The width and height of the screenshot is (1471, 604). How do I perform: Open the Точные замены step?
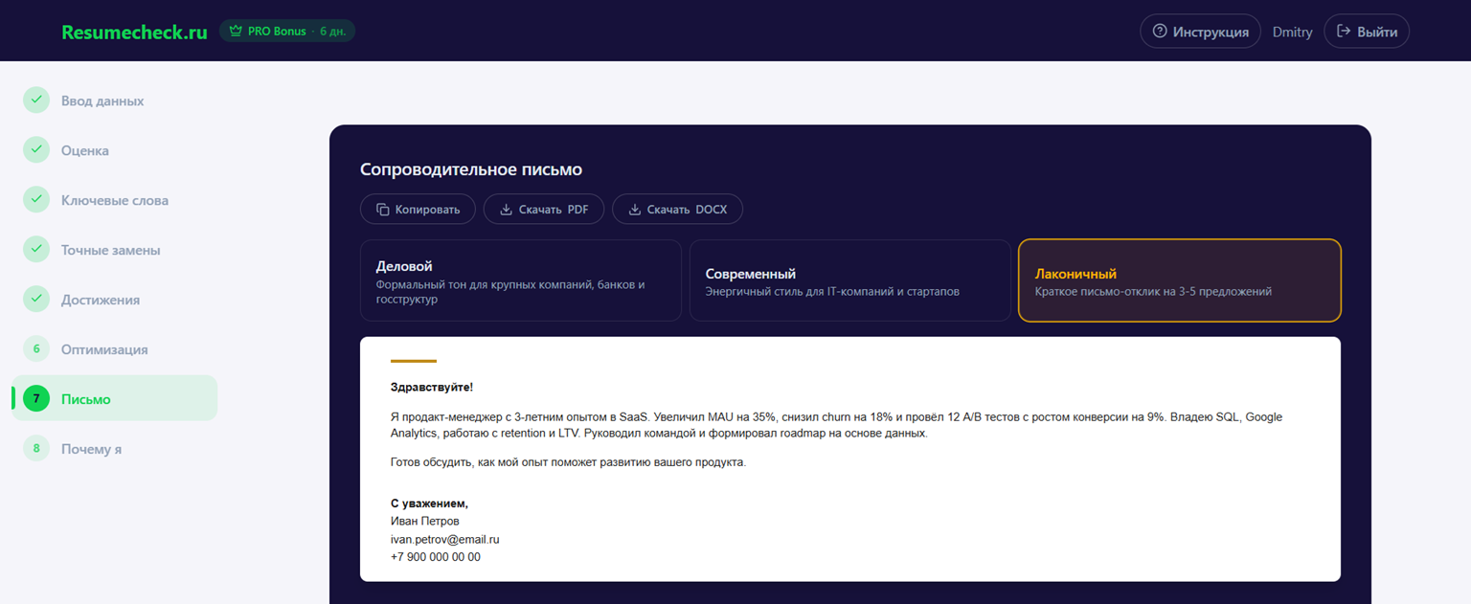(x=110, y=250)
